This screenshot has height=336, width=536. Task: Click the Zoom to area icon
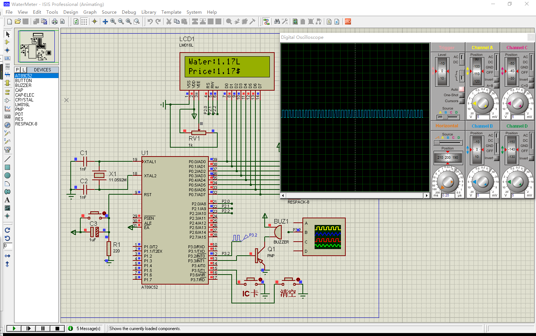tap(137, 21)
